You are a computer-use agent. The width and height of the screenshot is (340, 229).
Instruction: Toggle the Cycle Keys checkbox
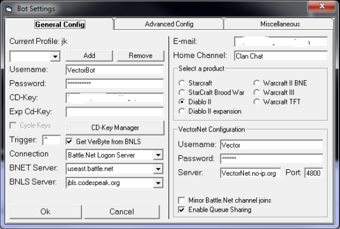click(x=13, y=125)
